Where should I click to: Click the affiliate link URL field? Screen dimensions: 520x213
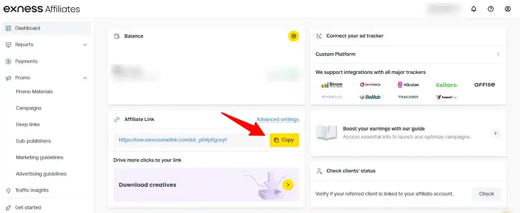click(x=189, y=140)
